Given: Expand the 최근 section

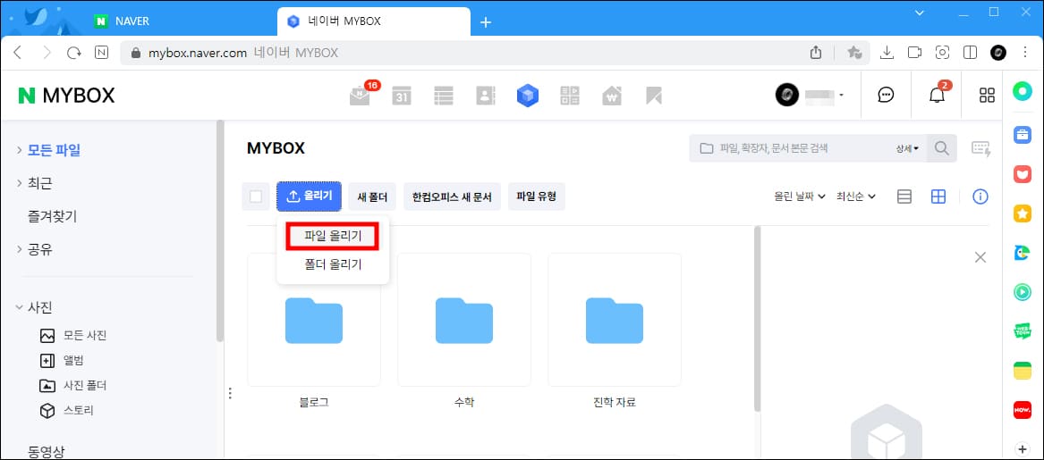Looking at the screenshot, I should (20, 183).
